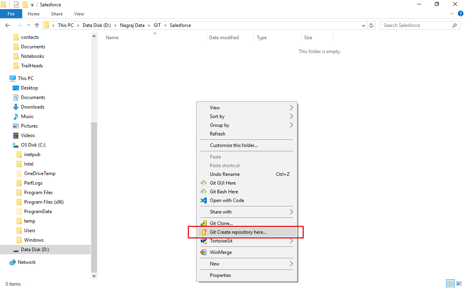Viewport: 465px width, 288px height.
Task: Expand the New submenu arrow
Action: 291,264
